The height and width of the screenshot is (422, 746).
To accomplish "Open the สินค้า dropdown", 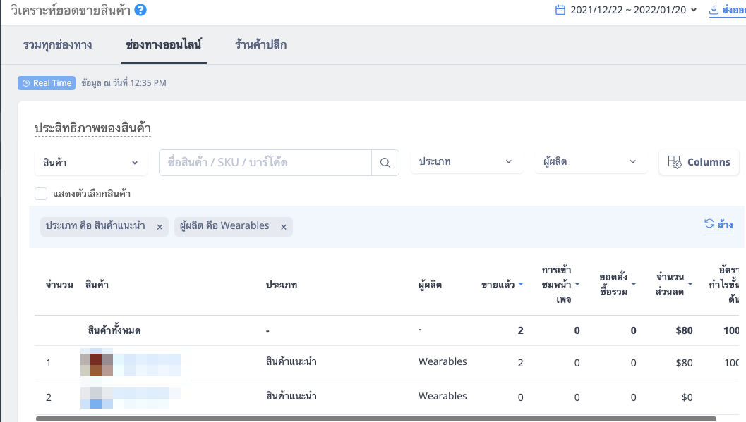I will pos(90,163).
